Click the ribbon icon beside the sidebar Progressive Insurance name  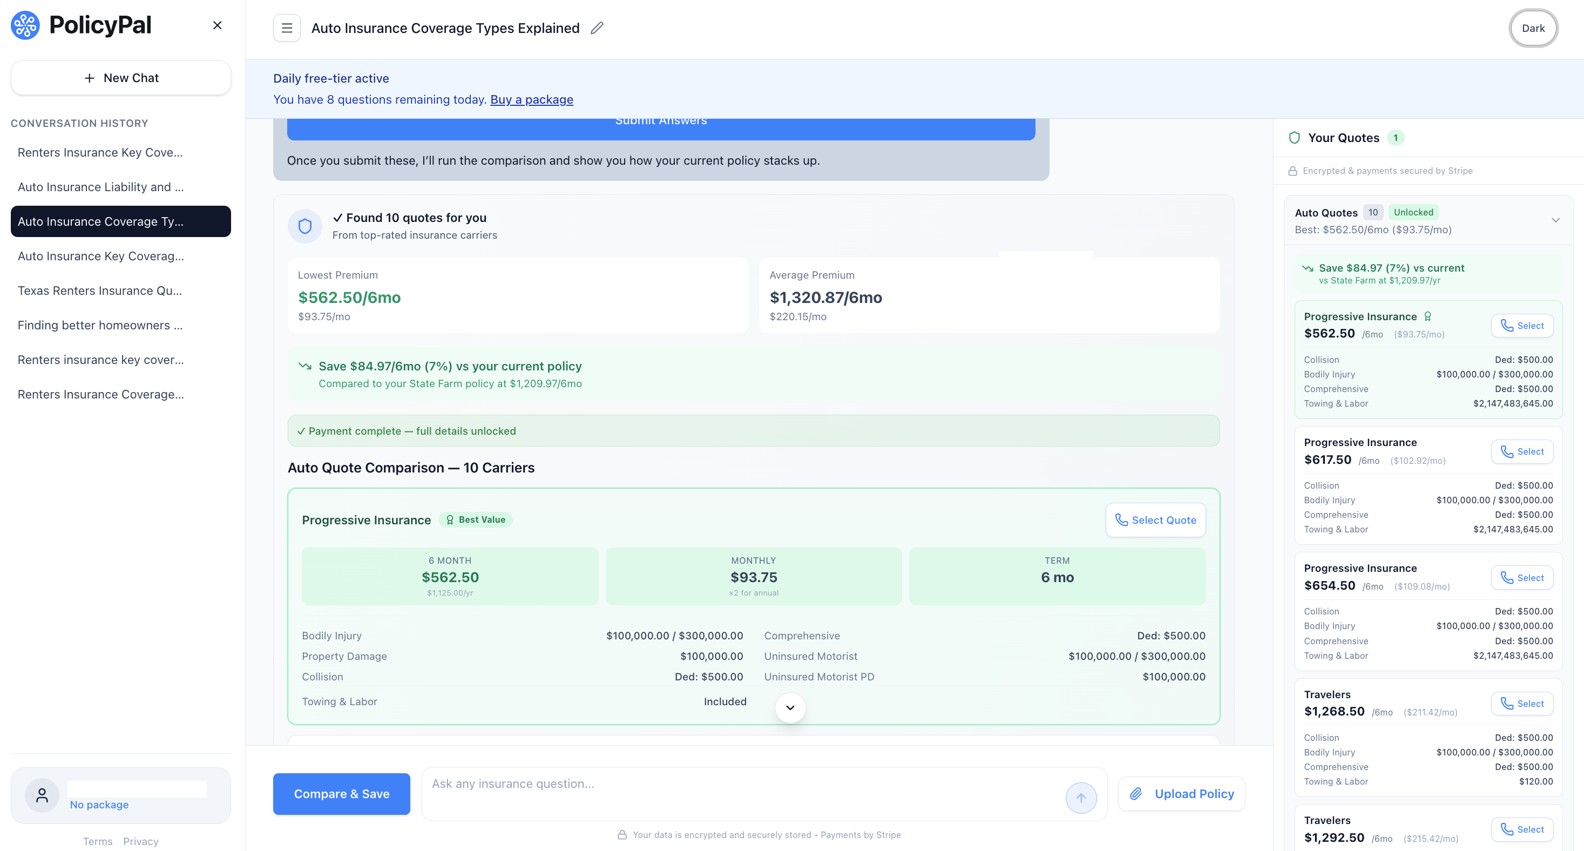click(1428, 316)
